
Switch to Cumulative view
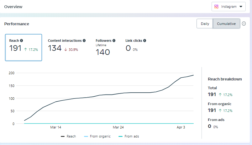[226, 24]
